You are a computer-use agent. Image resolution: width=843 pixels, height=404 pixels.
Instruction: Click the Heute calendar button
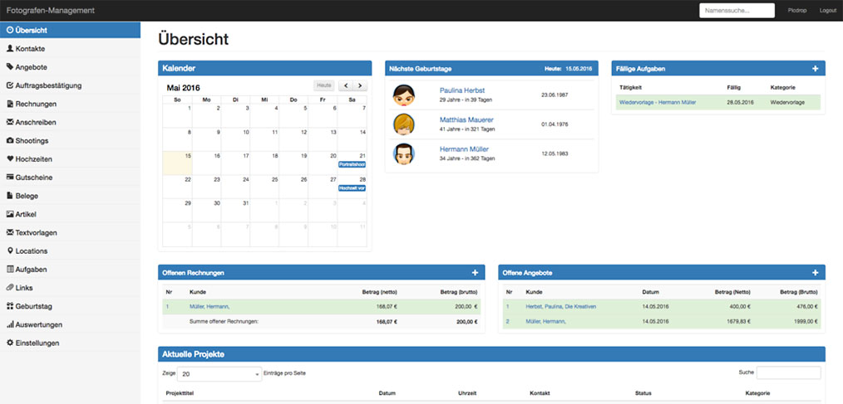coord(324,85)
